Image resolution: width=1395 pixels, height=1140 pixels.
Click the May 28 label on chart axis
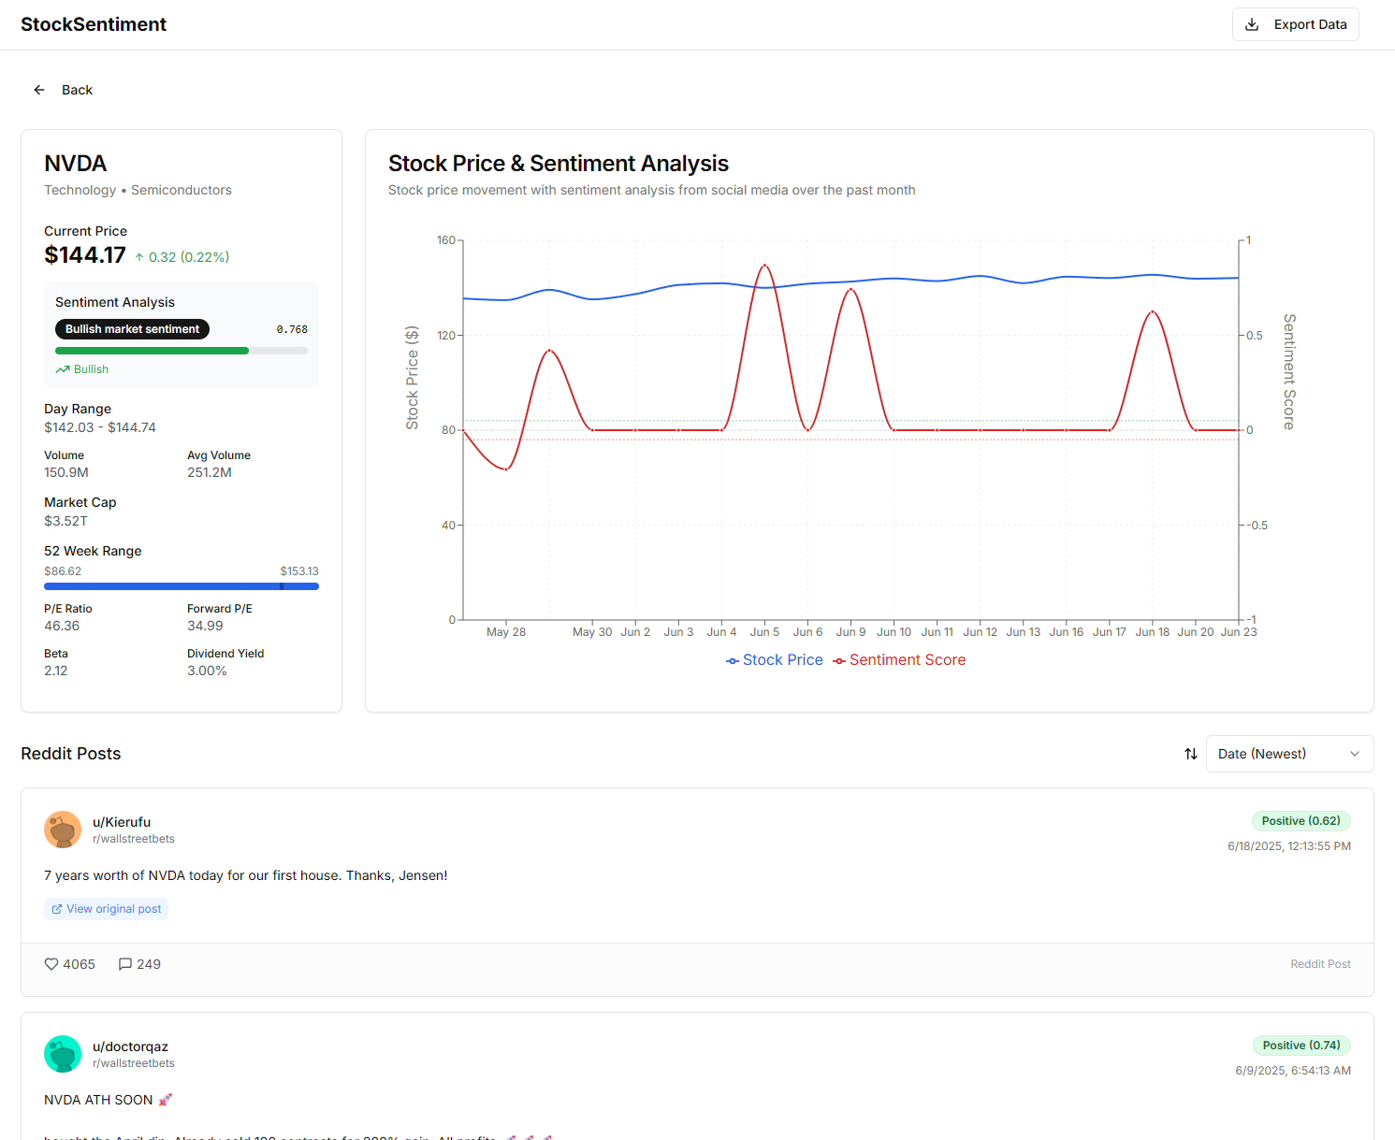coord(506,632)
